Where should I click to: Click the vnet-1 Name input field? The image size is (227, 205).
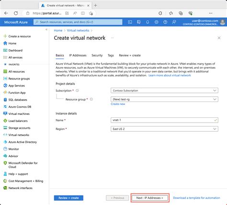click(x=164, y=120)
